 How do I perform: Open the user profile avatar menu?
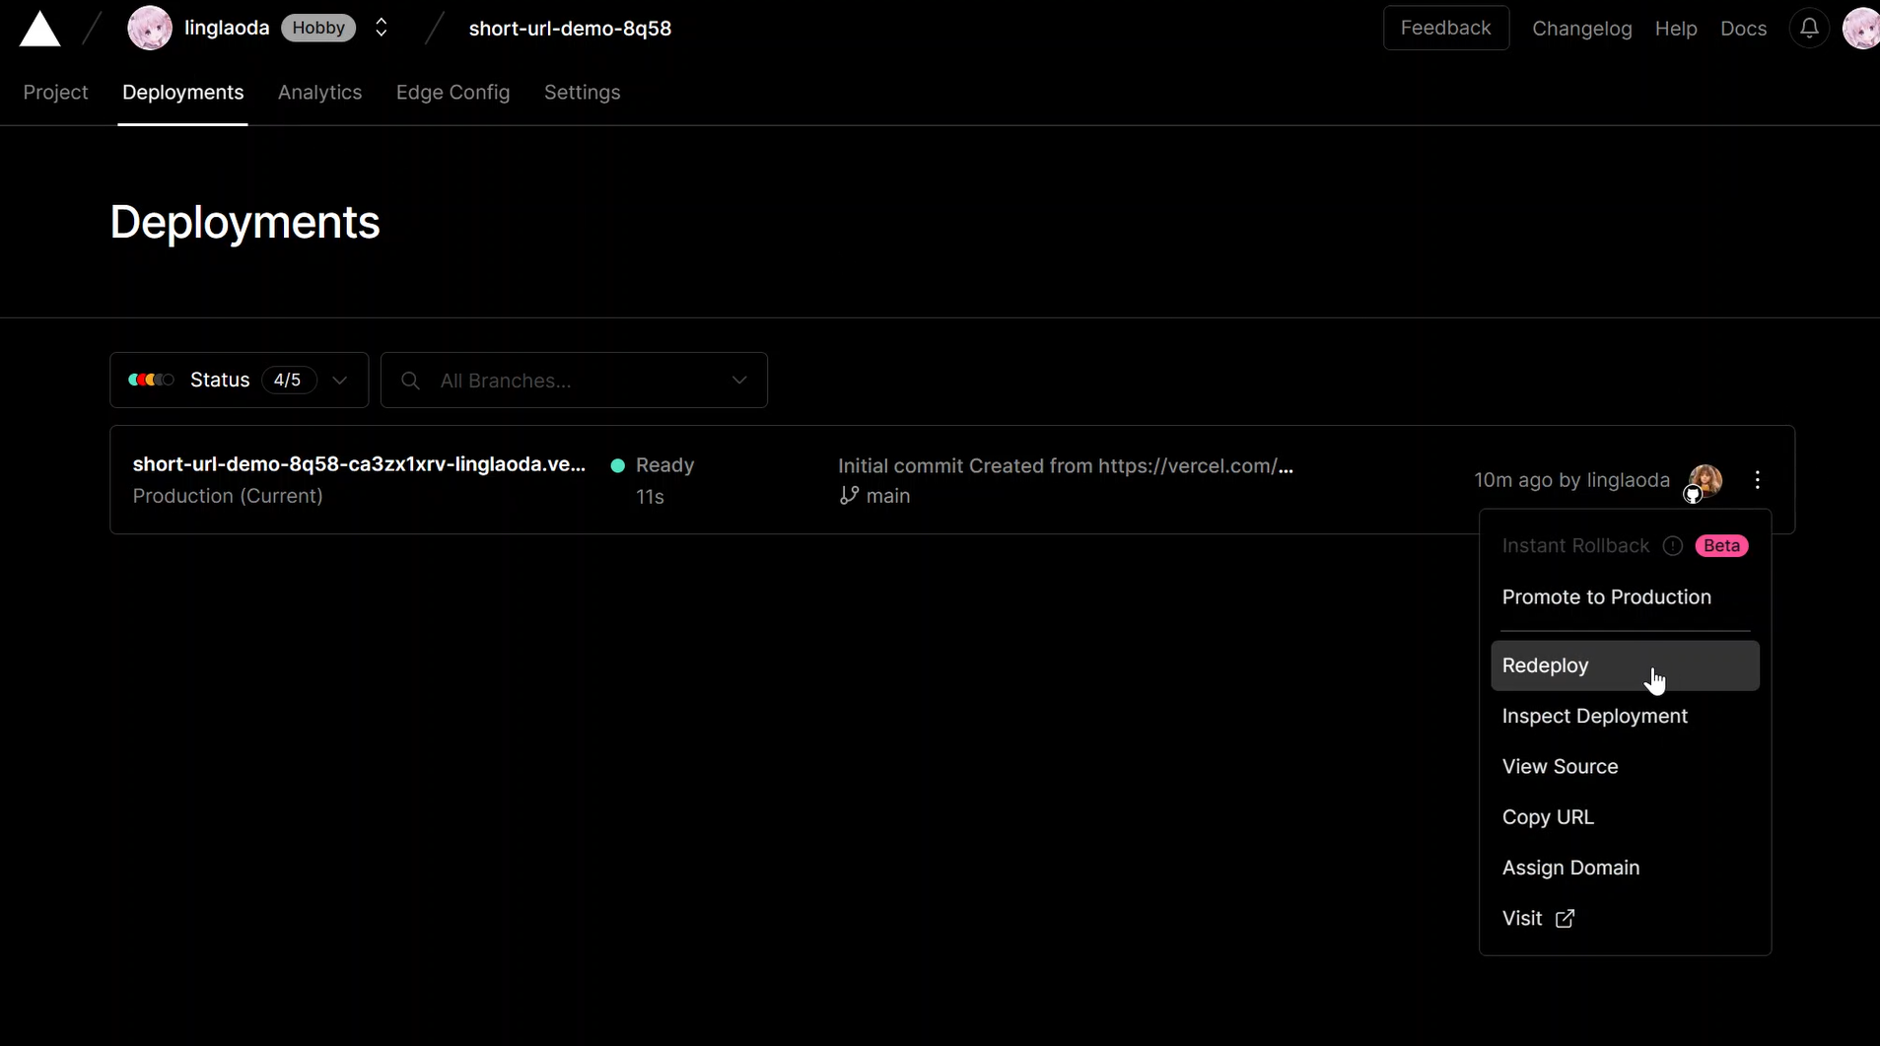[x=1861, y=28]
